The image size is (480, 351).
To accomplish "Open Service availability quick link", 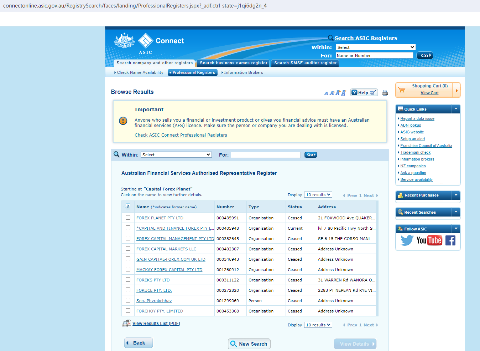I will pos(417,179).
